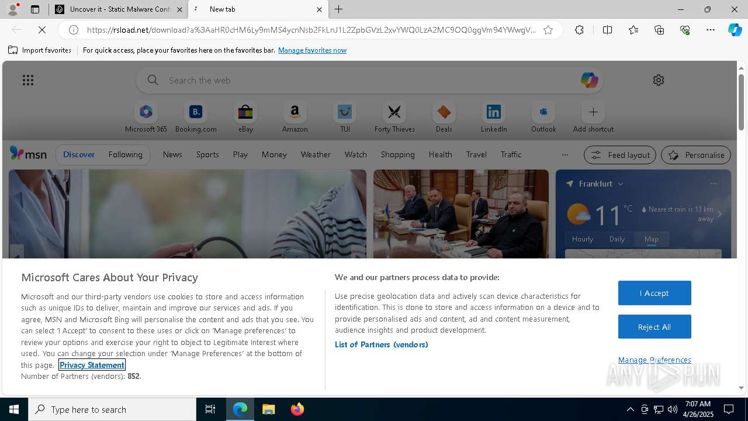This screenshot has width=748, height=421.
Task: Add this page to favorites star
Action: (x=548, y=30)
